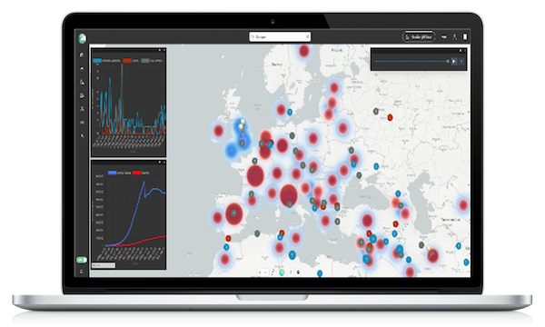Select the person icon in the left sidebar
Screen dimensions: 545x327
(x=82, y=109)
